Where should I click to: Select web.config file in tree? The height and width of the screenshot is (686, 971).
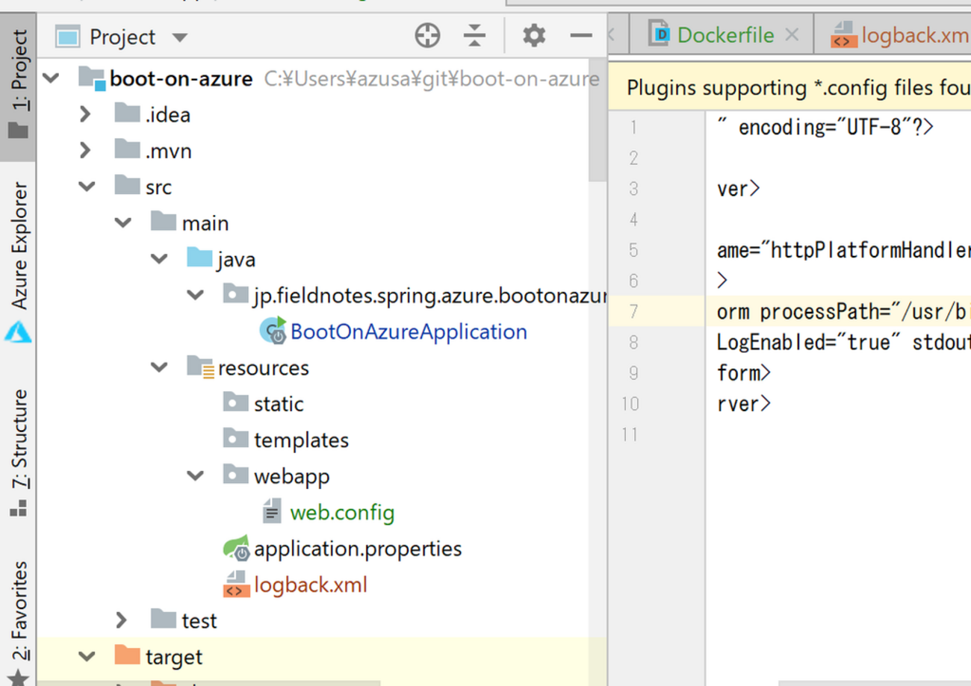(341, 513)
